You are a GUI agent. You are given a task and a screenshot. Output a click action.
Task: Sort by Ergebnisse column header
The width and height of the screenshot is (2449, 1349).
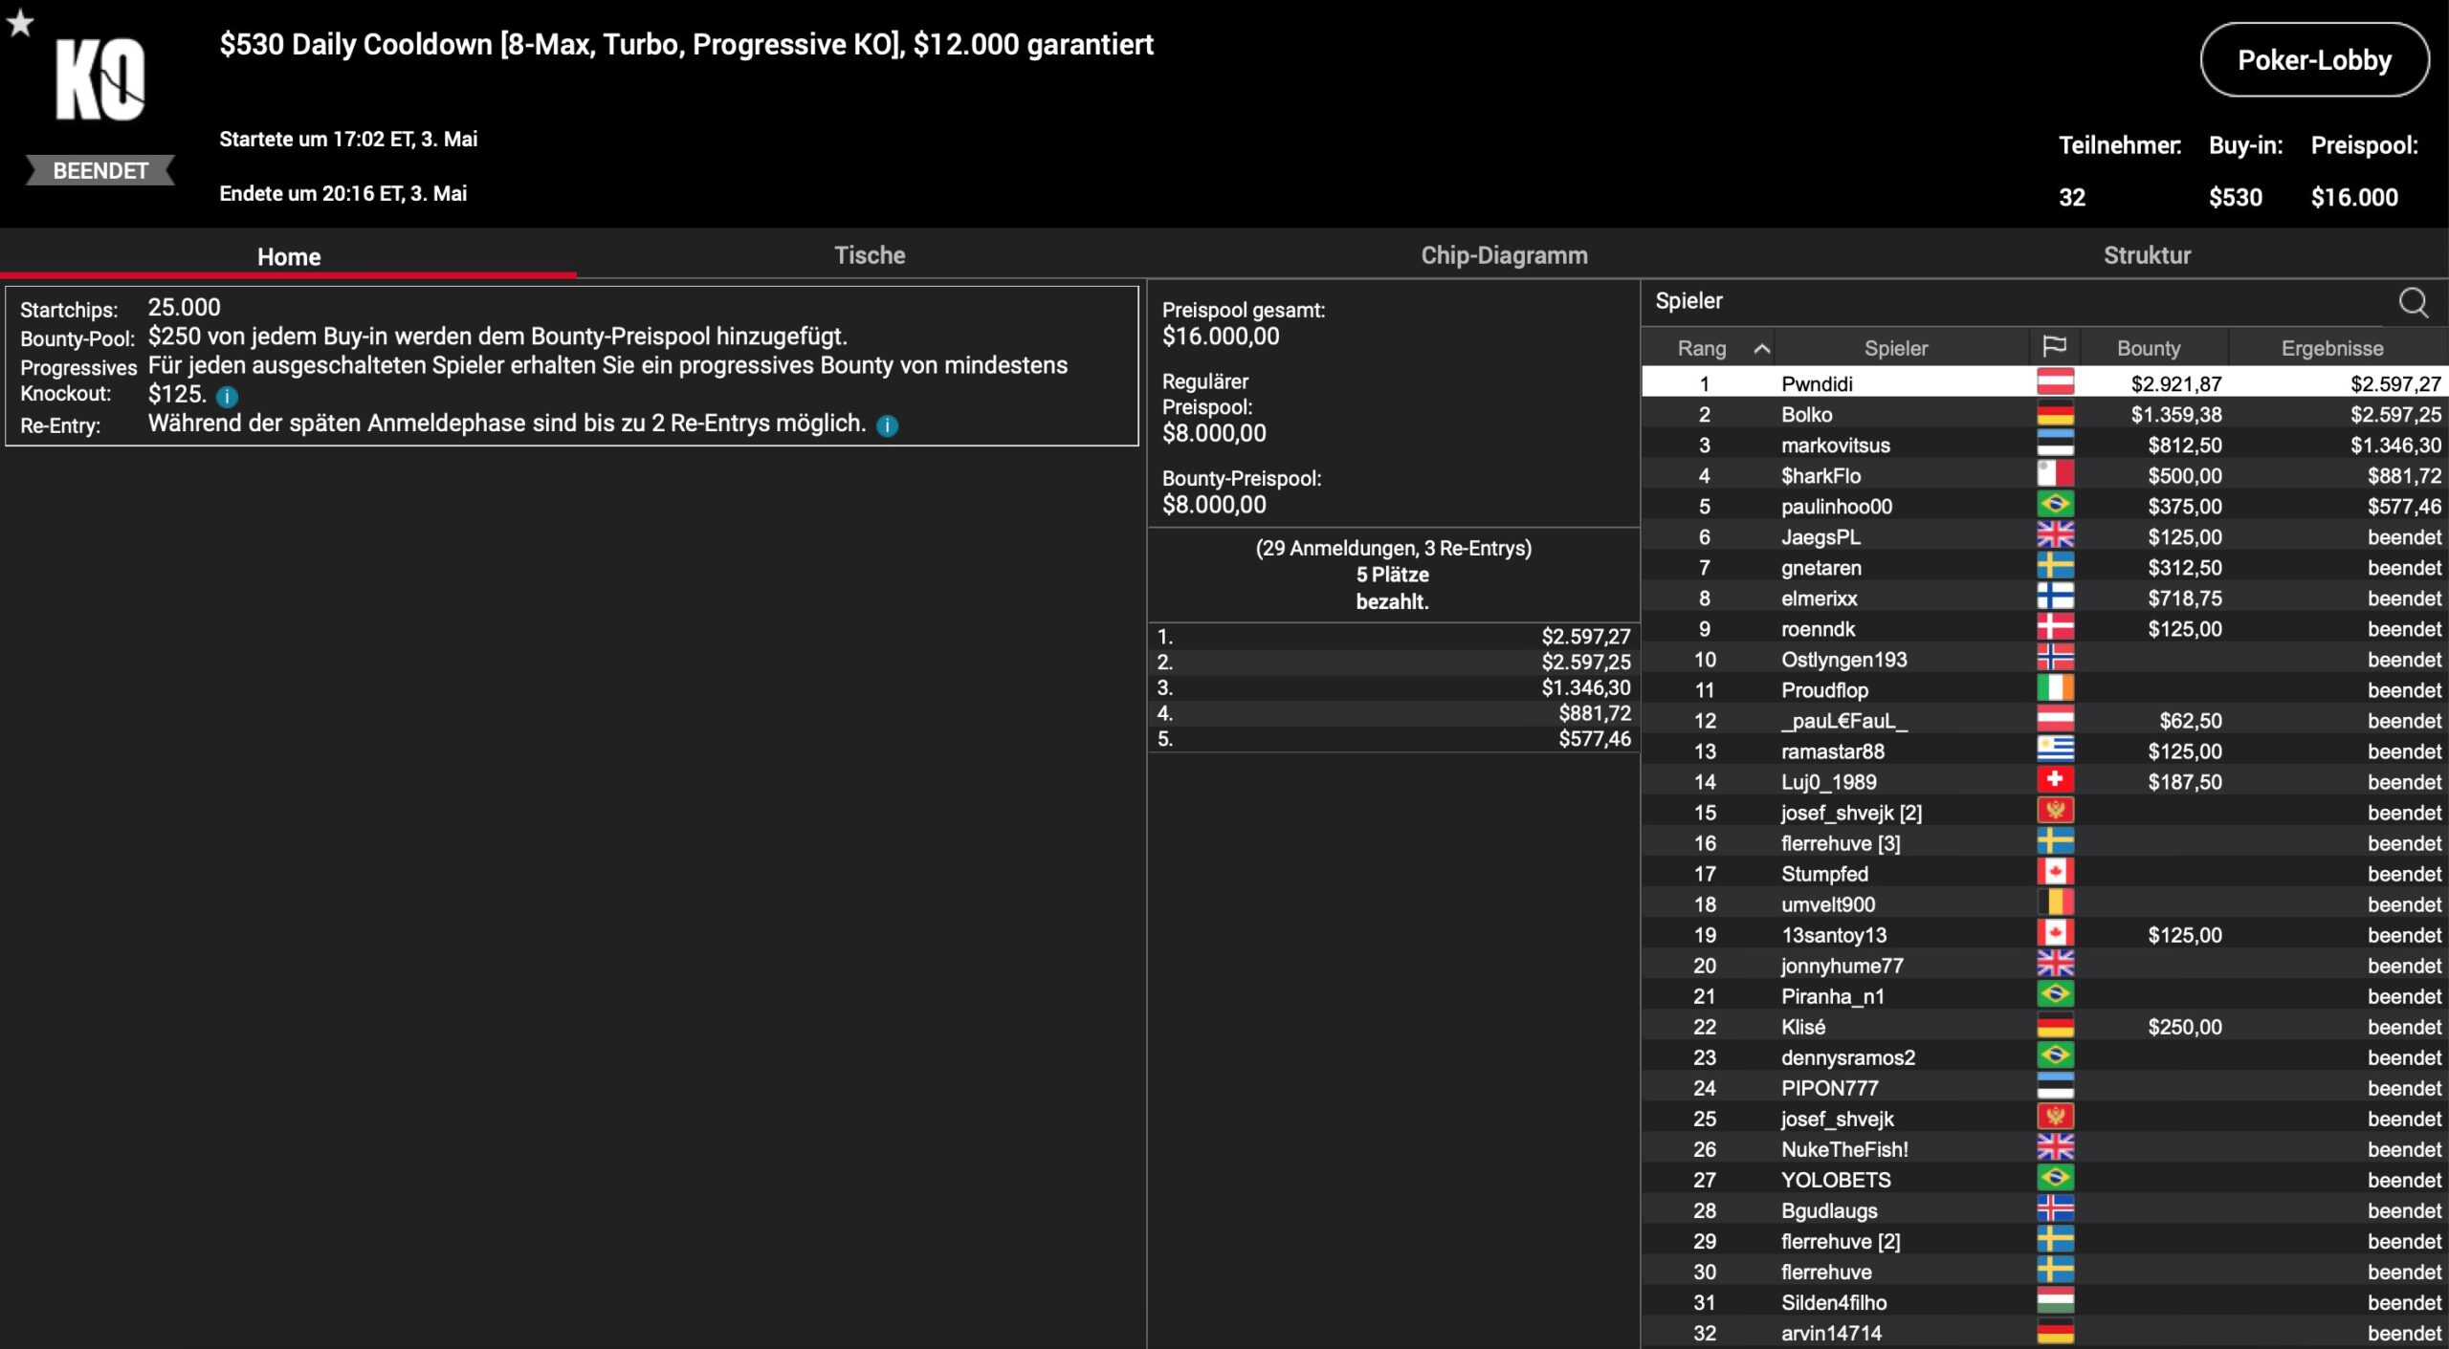[x=2331, y=348]
